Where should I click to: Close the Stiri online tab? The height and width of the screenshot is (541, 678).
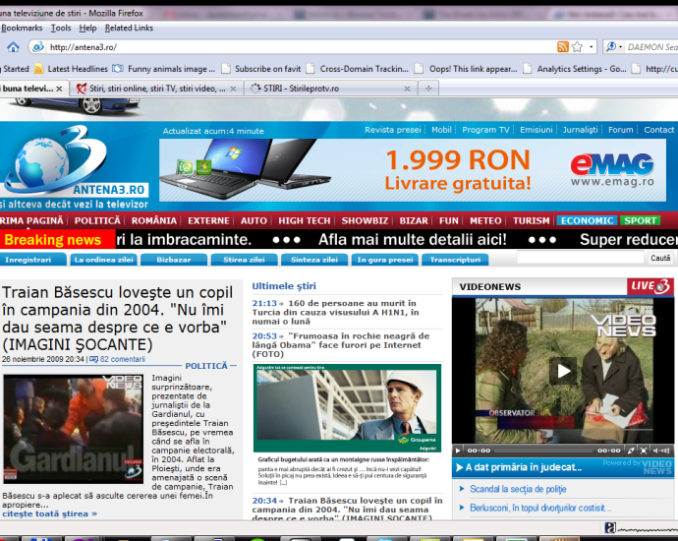(x=233, y=89)
